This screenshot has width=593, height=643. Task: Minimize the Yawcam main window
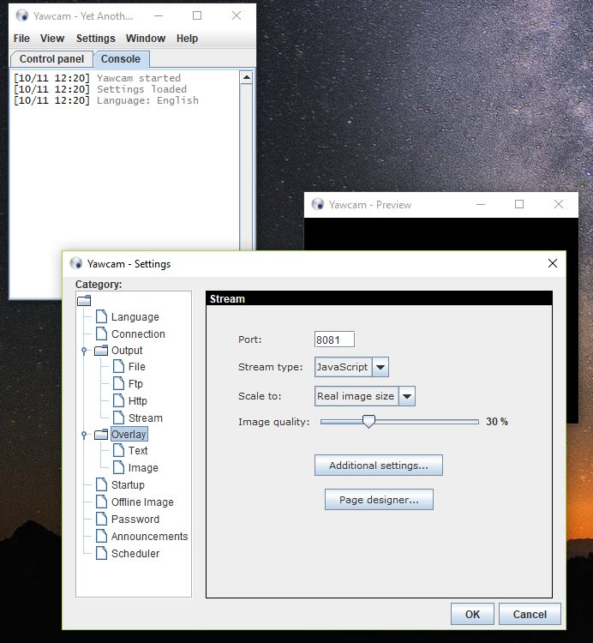159,15
